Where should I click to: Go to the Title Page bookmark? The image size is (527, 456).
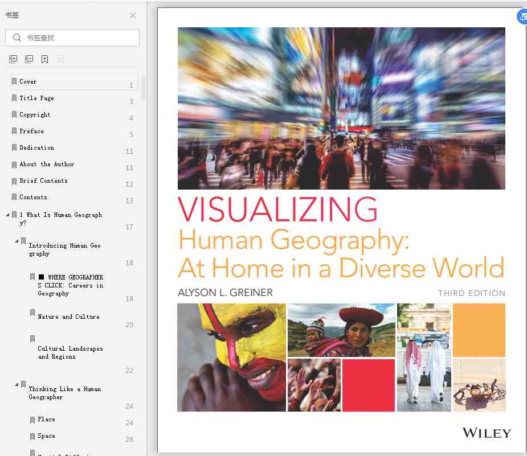(x=36, y=98)
